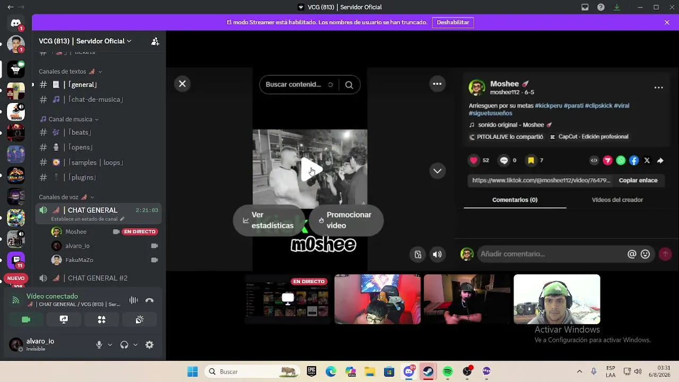
Task: Post the comment with the red arrow button
Action: [665, 254]
